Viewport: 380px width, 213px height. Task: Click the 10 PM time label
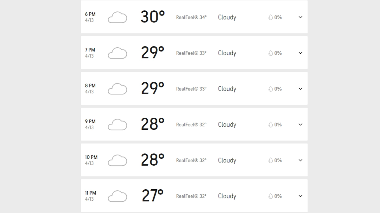click(x=91, y=157)
